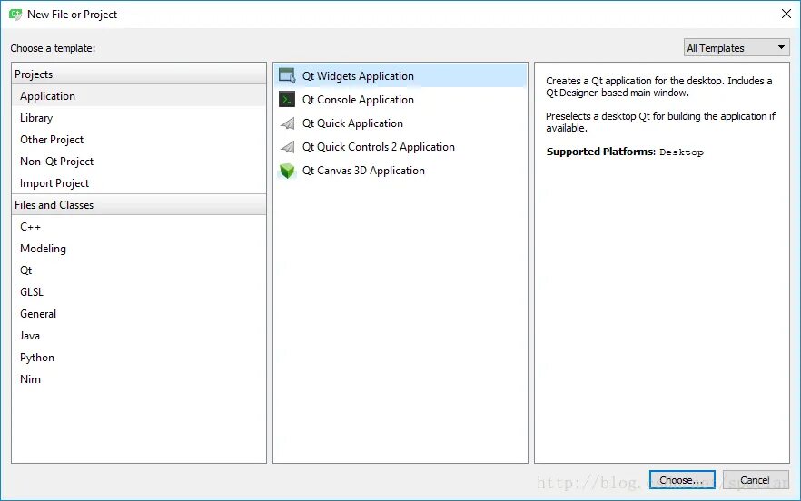Select the GLSL files category

click(x=139, y=292)
